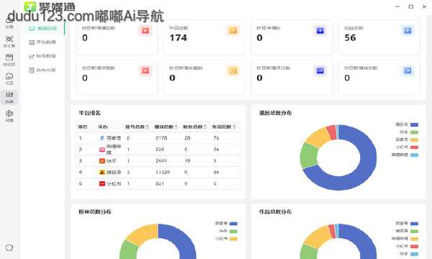Click the 设置 gear icon in sidebar
Viewport: 432px width, 259px height.
point(9,116)
